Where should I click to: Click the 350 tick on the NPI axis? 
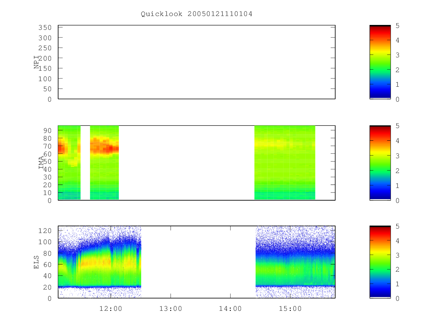[x=44, y=28]
